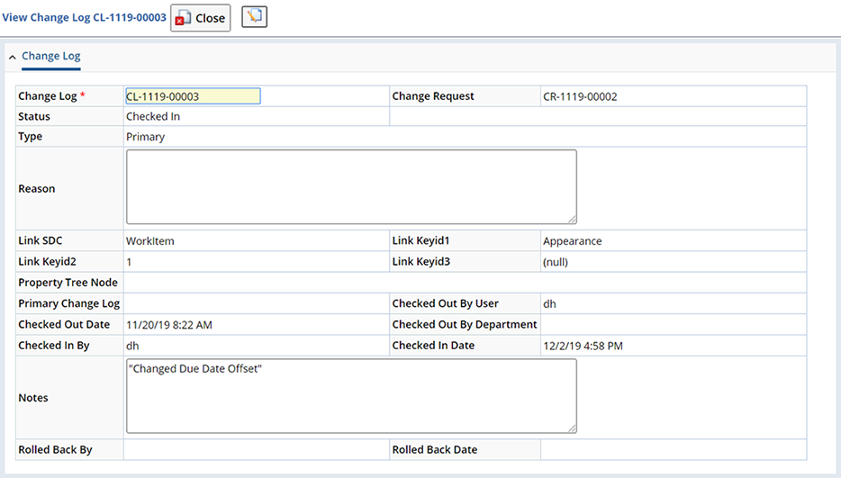Collapse the Change Log section chevron

pyautogui.click(x=12, y=57)
